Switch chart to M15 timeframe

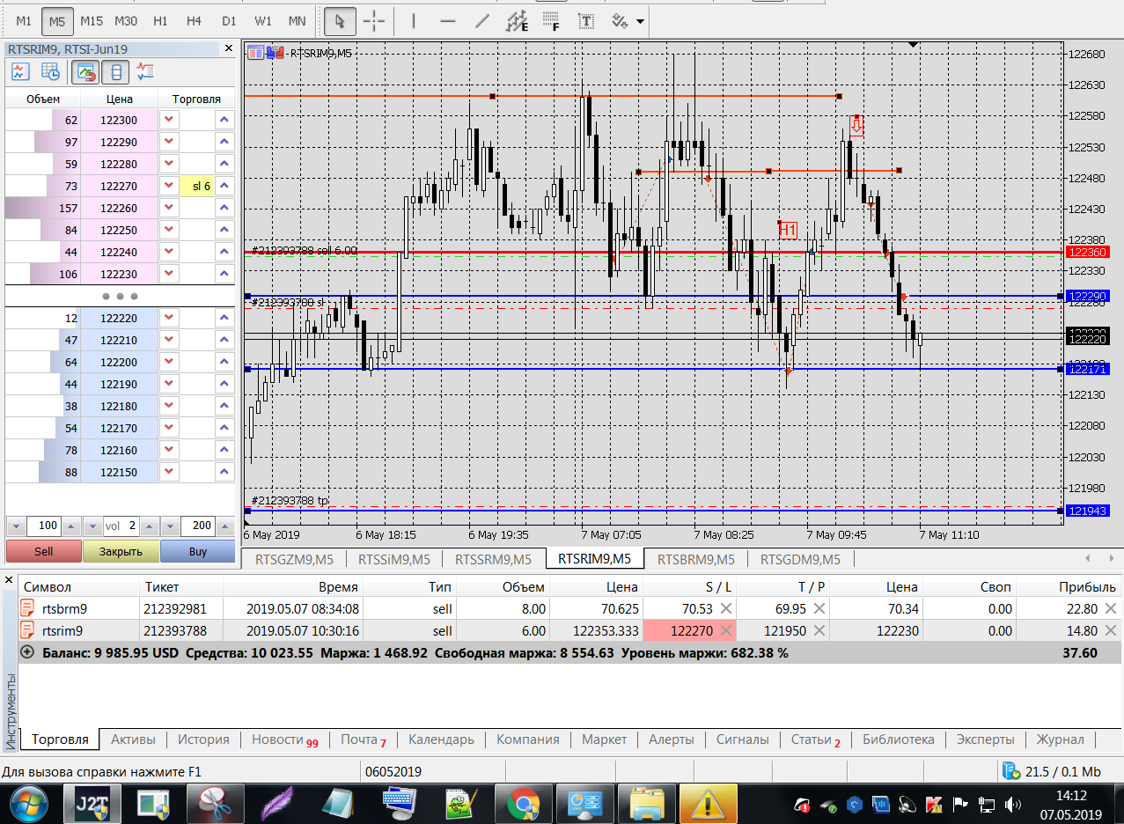coord(91,20)
